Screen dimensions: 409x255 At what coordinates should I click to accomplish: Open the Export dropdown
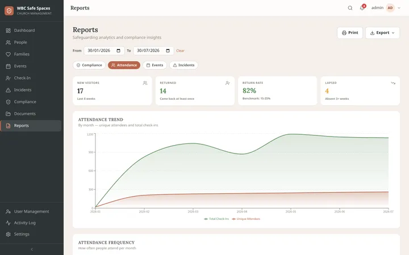click(x=382, y=33)
